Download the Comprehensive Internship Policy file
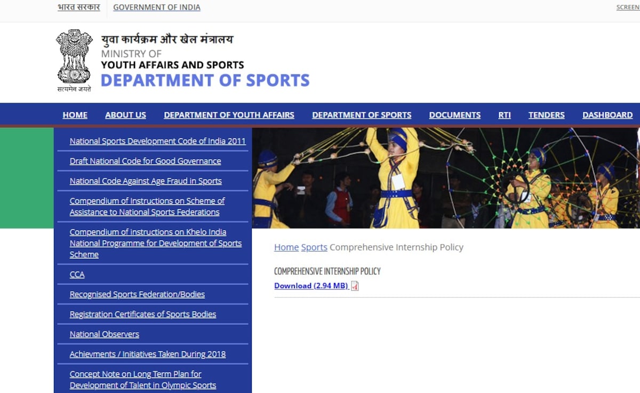 [x=311, y=286]
